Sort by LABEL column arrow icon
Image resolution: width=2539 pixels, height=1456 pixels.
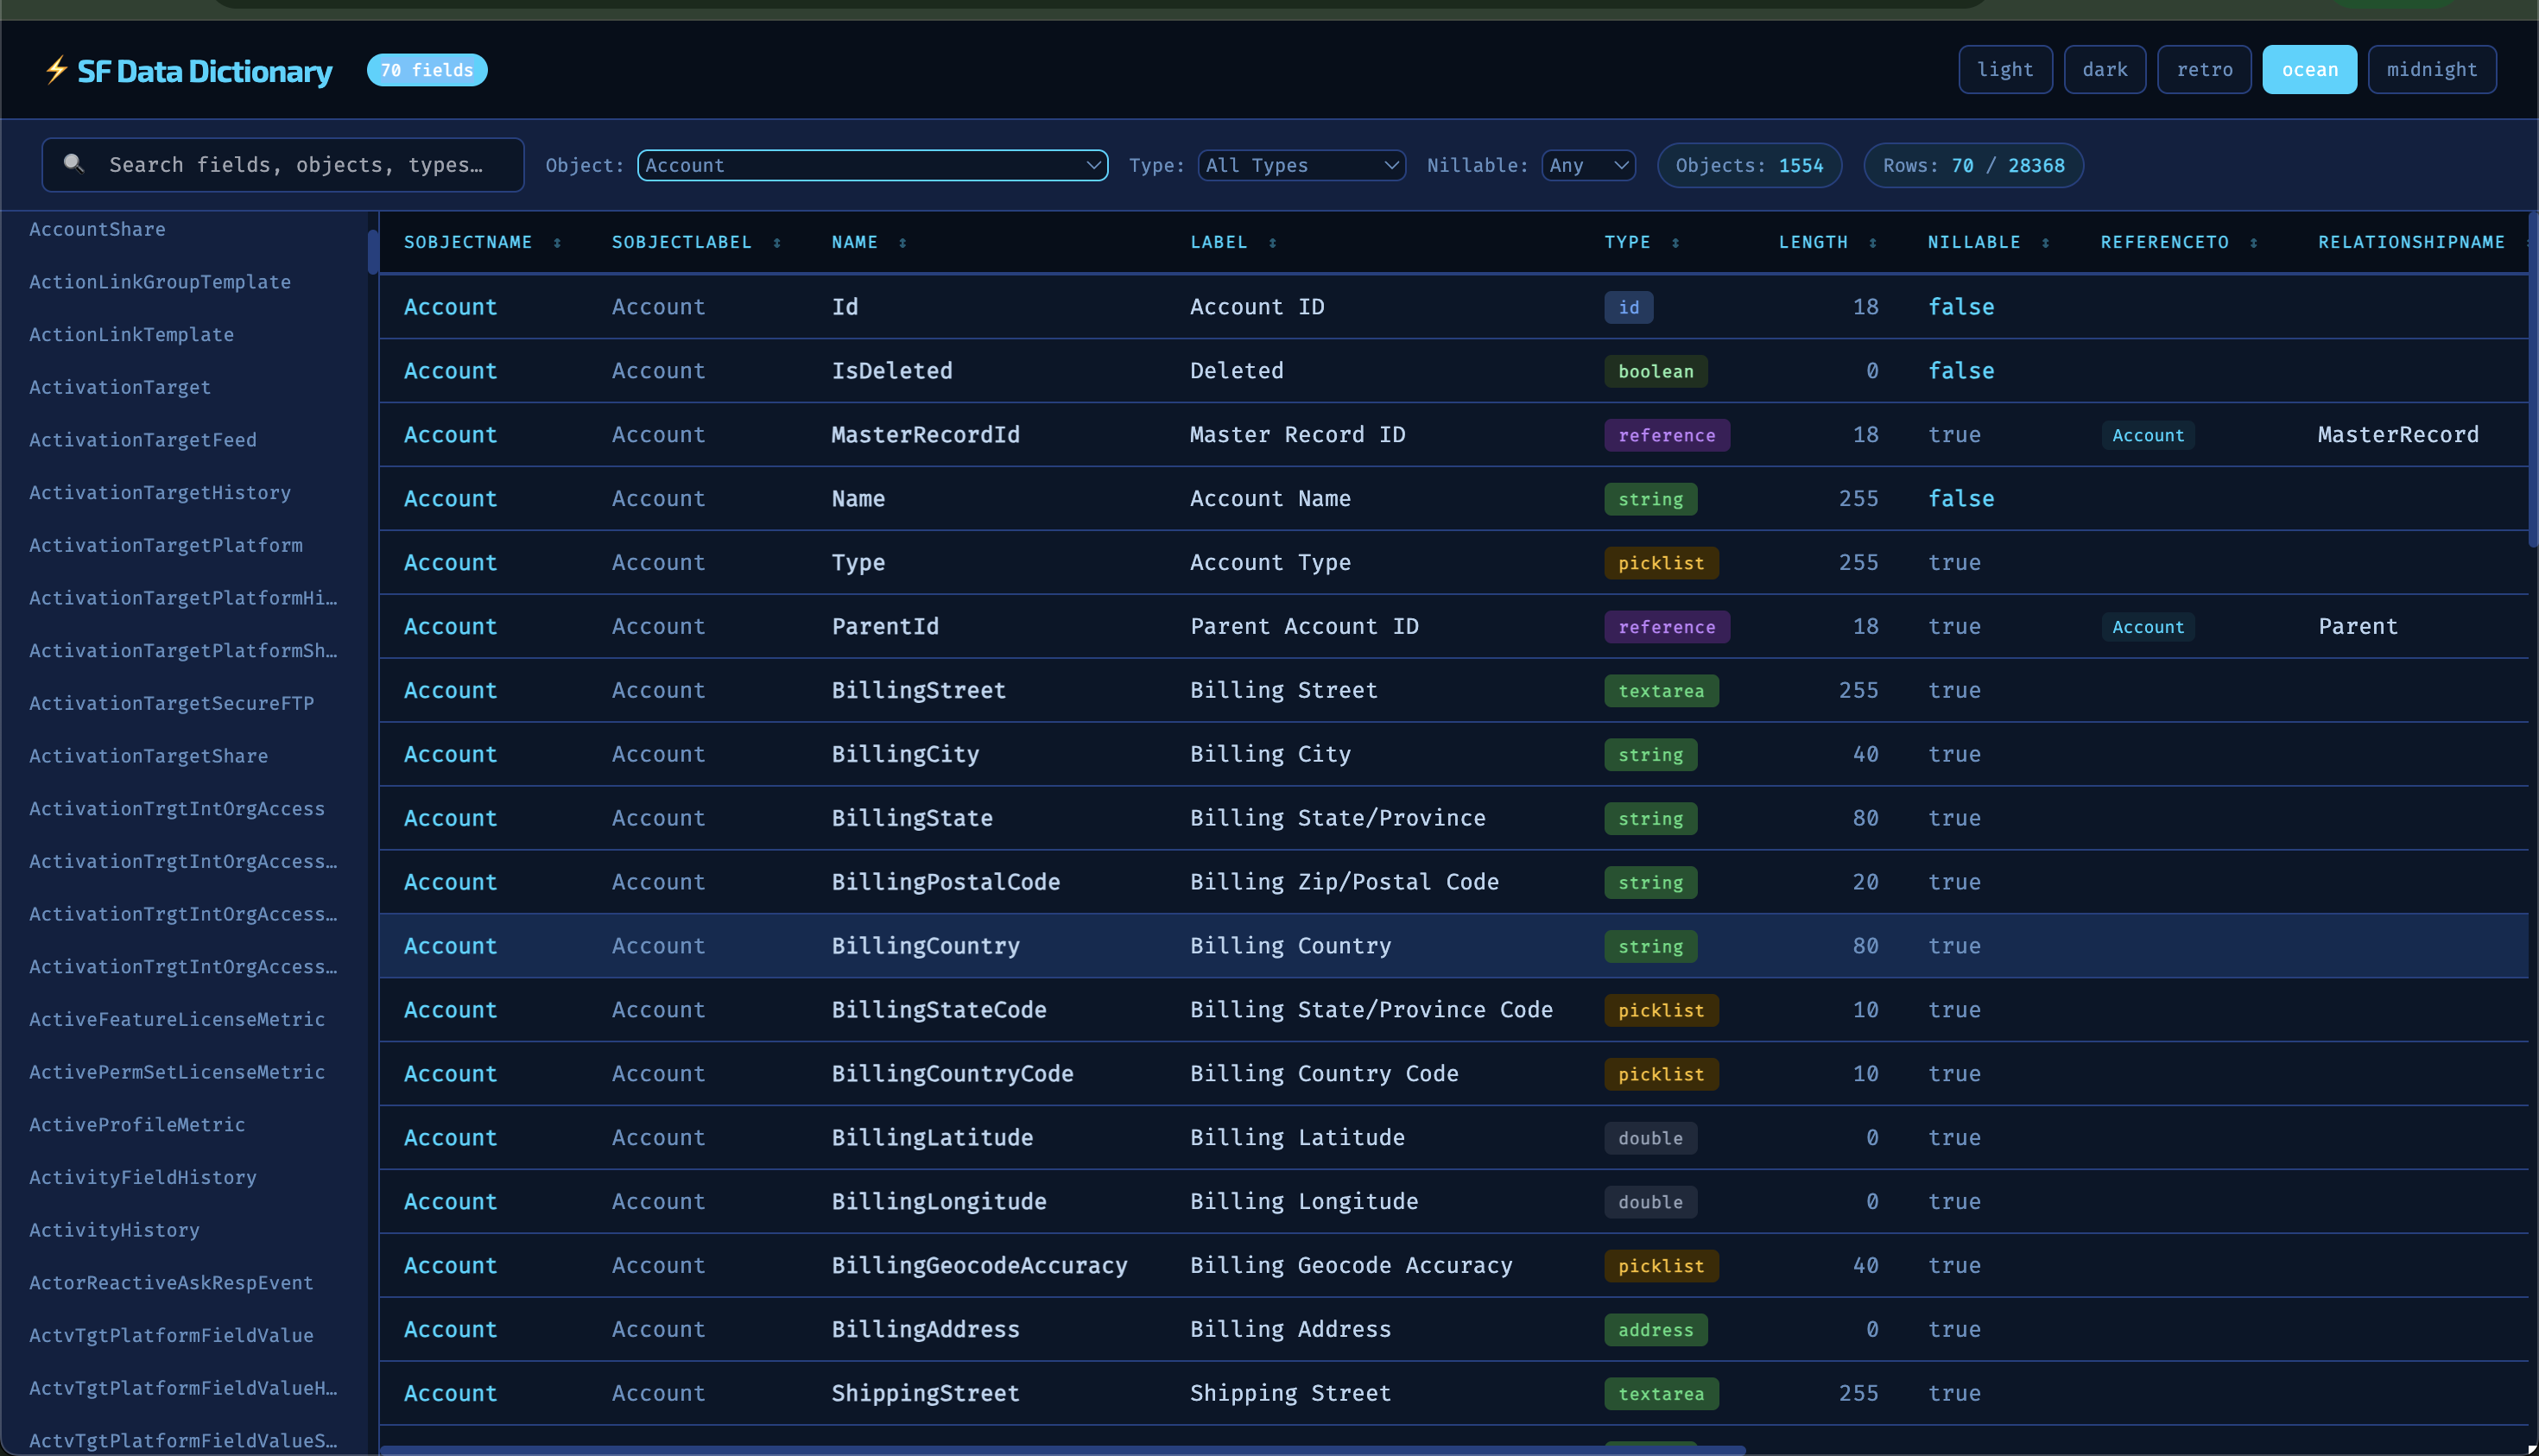coord(1272,243)
